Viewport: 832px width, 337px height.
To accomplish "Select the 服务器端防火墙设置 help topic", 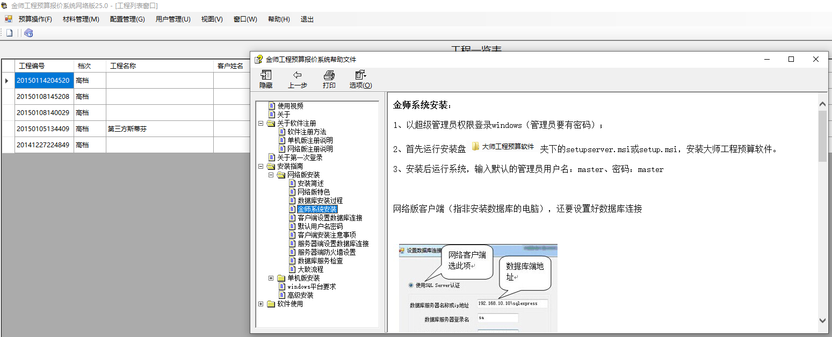I will (327, 252).
